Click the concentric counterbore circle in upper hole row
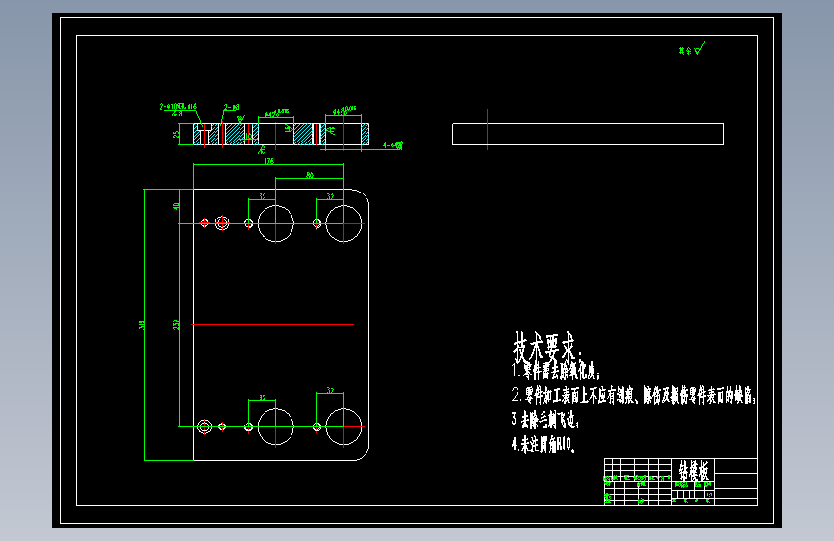 [x=222, y=223]
